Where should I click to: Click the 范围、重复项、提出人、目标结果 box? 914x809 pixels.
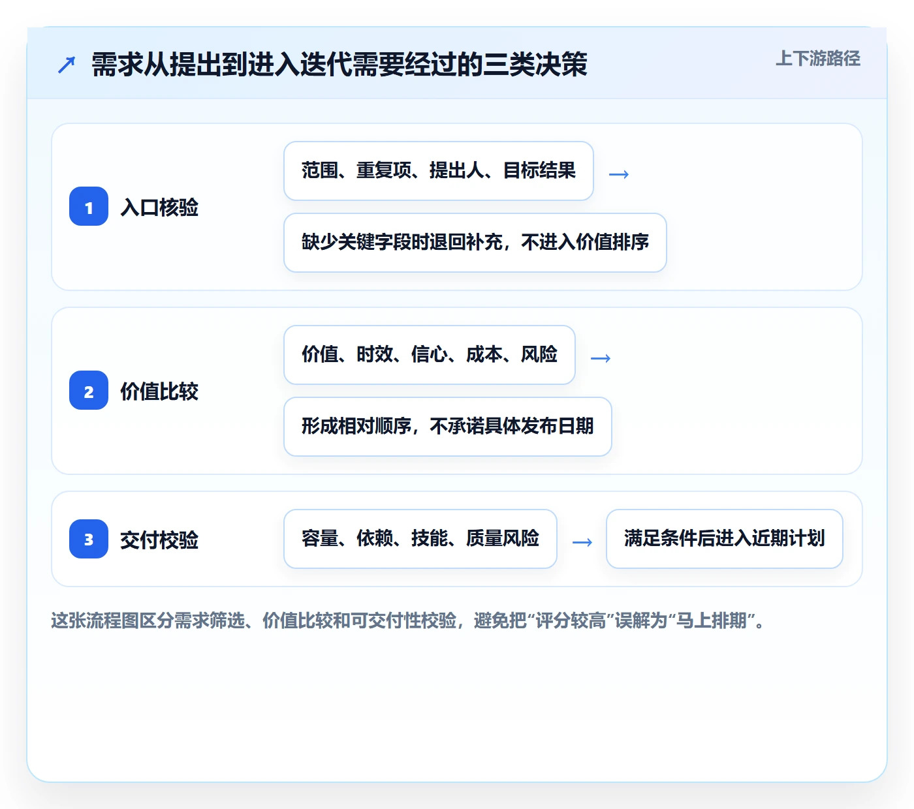[439, 171]
